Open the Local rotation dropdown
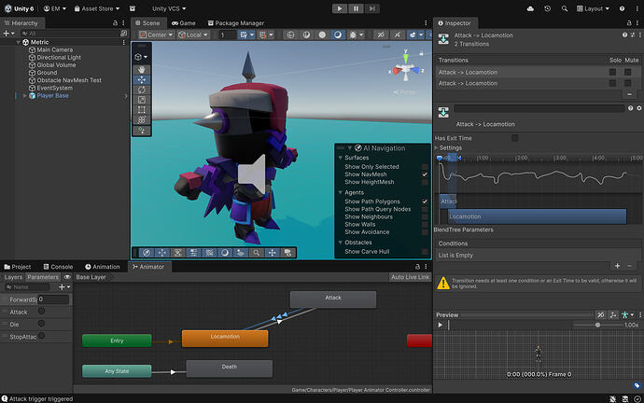The height and width of the screenshot is (403, 644). point(193,35)
